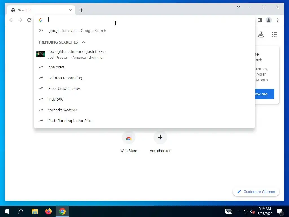
Task: Open News and interests taskbar icon
Action: [229, 211]
